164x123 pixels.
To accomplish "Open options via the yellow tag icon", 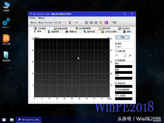I will 101,23.
